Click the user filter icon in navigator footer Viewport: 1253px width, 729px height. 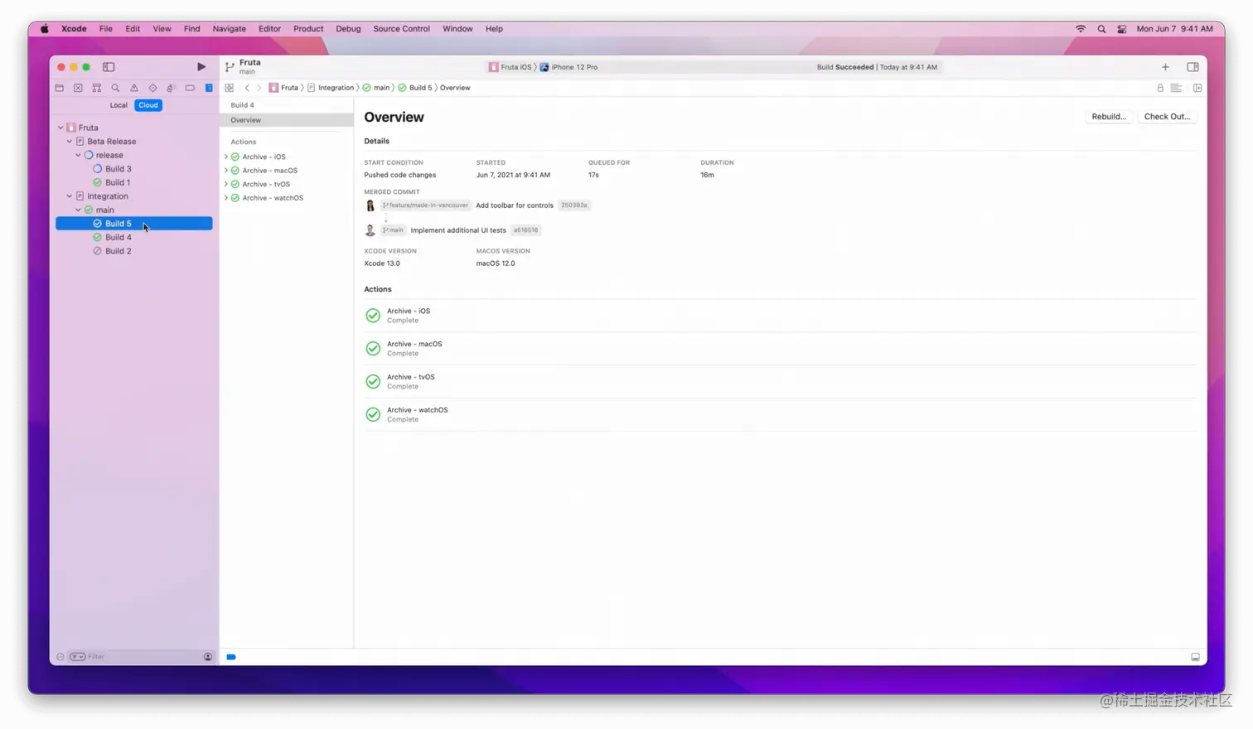click(x=208, y=657)
